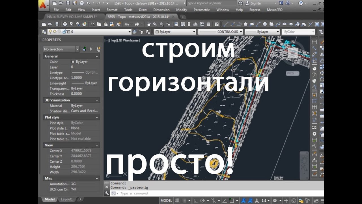Switch to the Layout1 tab
This screenshot has width=362, height=204.
[x=67, y=199]
